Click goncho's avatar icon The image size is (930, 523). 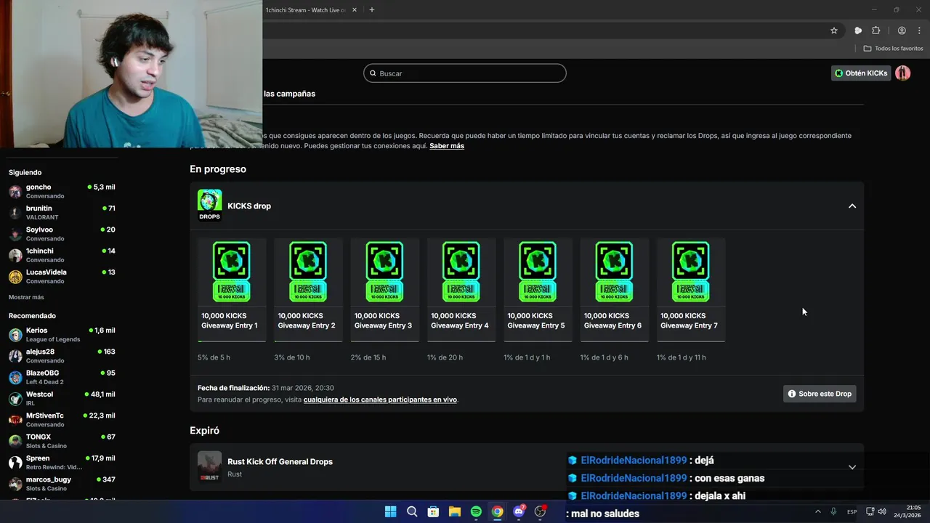(15, 192)
